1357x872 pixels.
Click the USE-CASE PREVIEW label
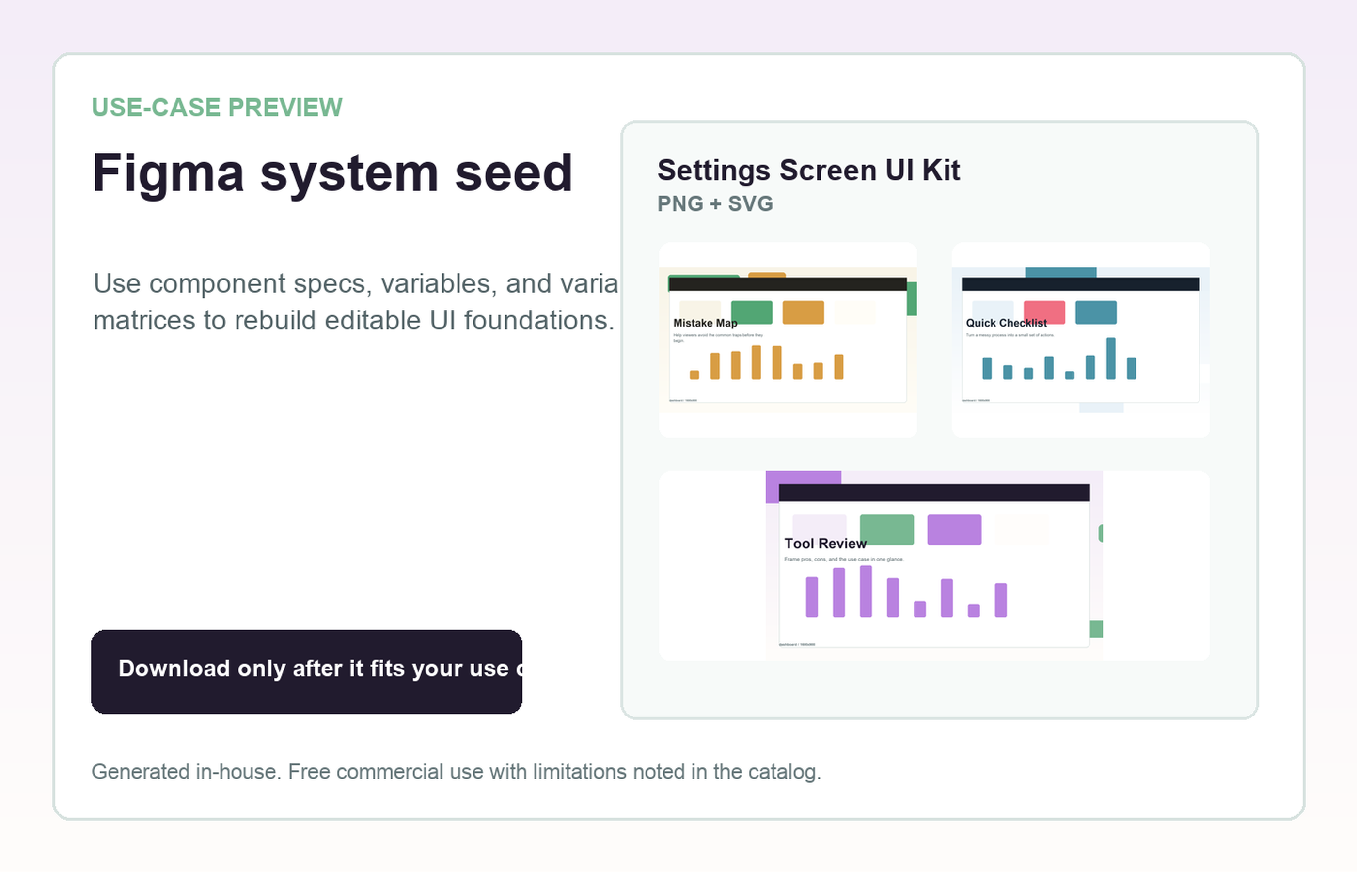coord(217,108)
